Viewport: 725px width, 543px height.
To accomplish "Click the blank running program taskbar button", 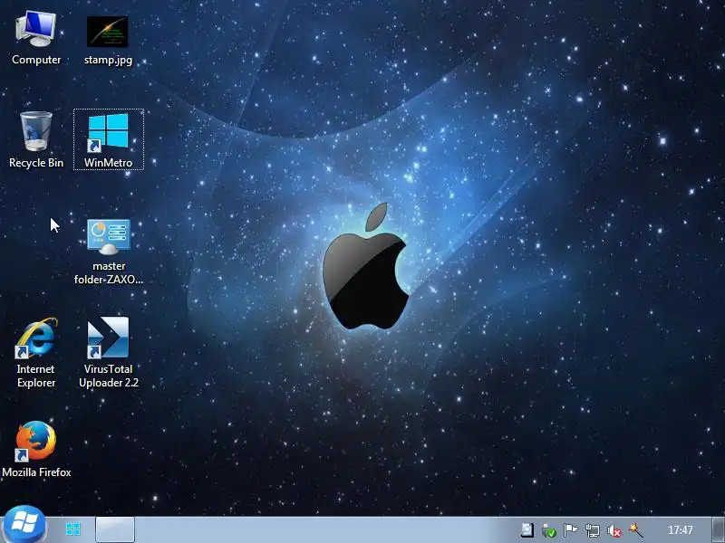I will point(115,529).
